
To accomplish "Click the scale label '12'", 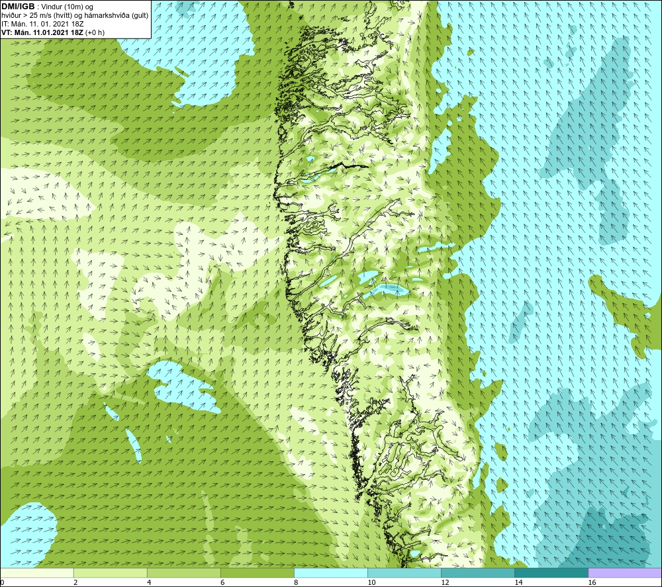I will (x=445, y=583).
